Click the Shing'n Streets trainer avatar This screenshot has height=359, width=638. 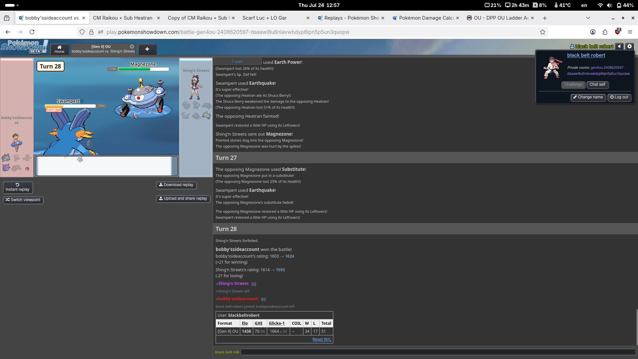coord(195,87)
